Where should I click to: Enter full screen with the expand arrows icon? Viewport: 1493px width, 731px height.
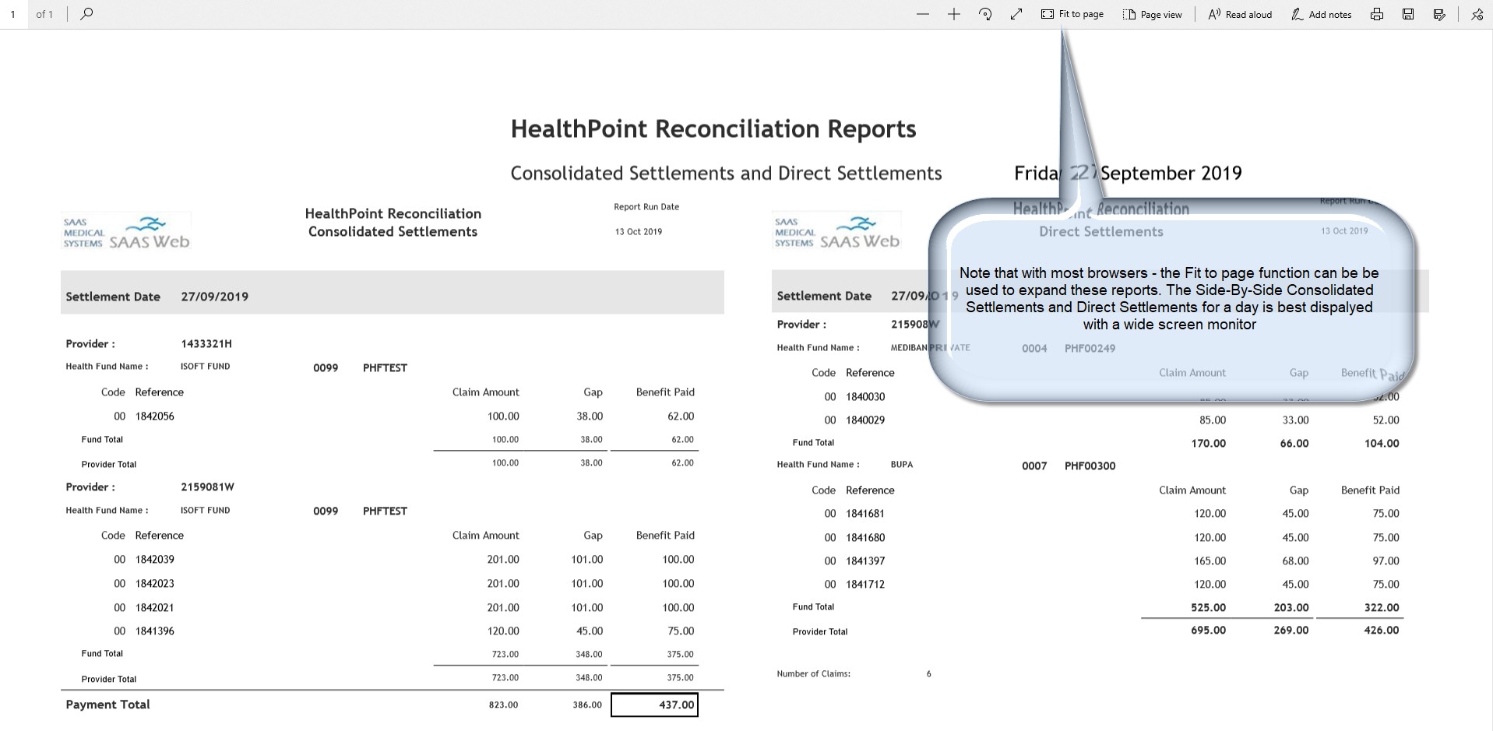[x=1016, y=14]
